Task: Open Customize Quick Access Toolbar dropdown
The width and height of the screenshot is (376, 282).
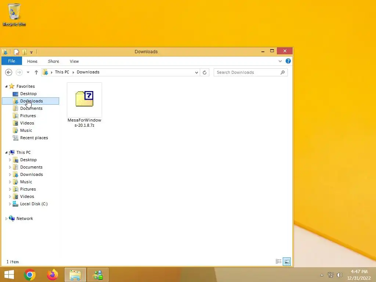Action: click(x=32, y=52)
